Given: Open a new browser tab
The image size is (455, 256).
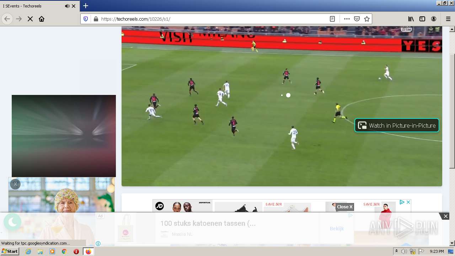Looking at the screenshot, I should (86, 6).
